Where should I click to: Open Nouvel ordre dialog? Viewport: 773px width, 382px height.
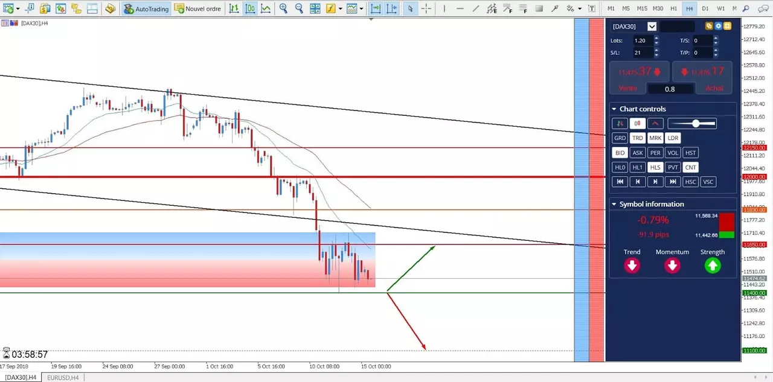198,8
